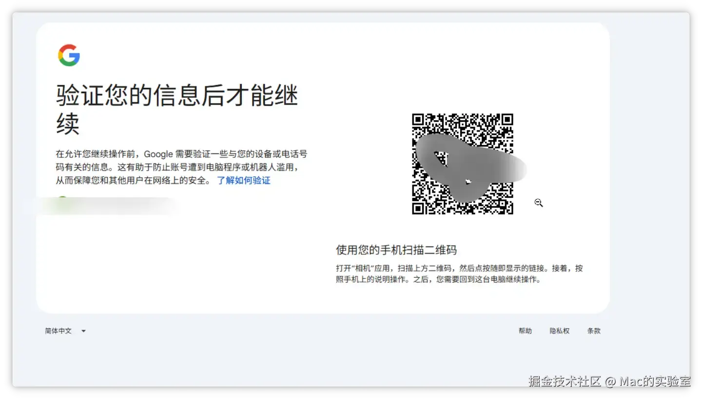Open the 隐私权 link

click(560, 331)
